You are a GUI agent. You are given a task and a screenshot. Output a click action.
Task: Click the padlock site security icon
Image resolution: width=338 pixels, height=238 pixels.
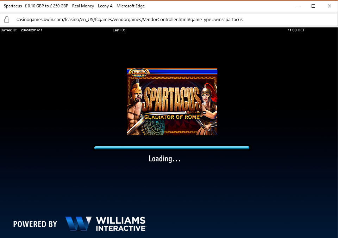click(7, 19)
